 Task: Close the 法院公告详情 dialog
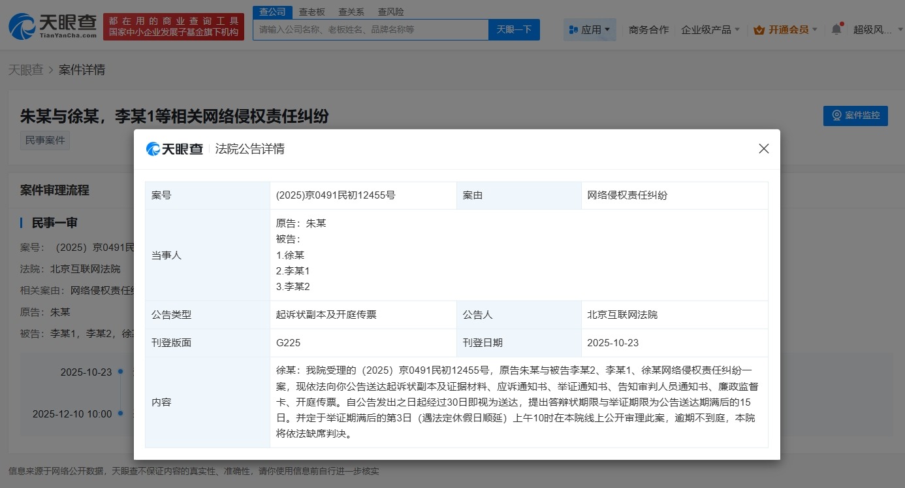(x=763, y=148)
